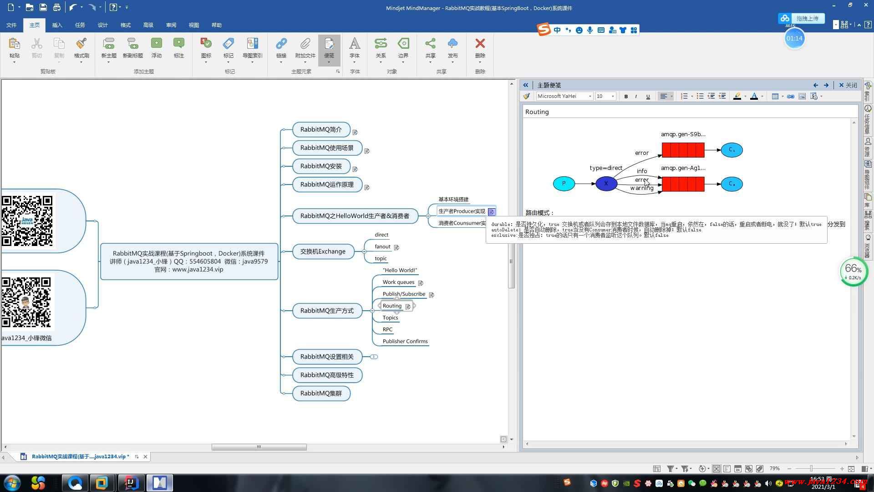The height and width of the screenshot is (492, 874).
Task: Open the font size 10 dropdown
Action: point(613,96)
